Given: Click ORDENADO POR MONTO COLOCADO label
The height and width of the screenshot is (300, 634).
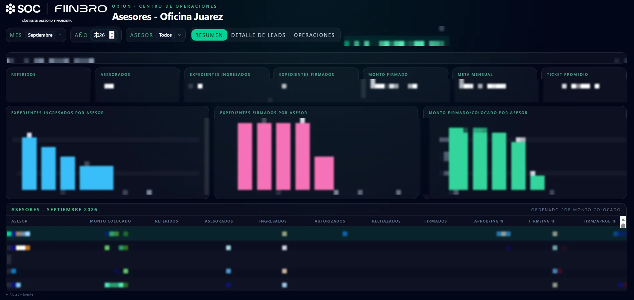Looking at the screenshot, I should (x=576, y=210).
